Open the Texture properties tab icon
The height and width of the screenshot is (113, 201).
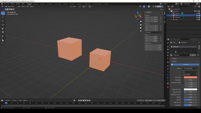(x=168, y=87)
